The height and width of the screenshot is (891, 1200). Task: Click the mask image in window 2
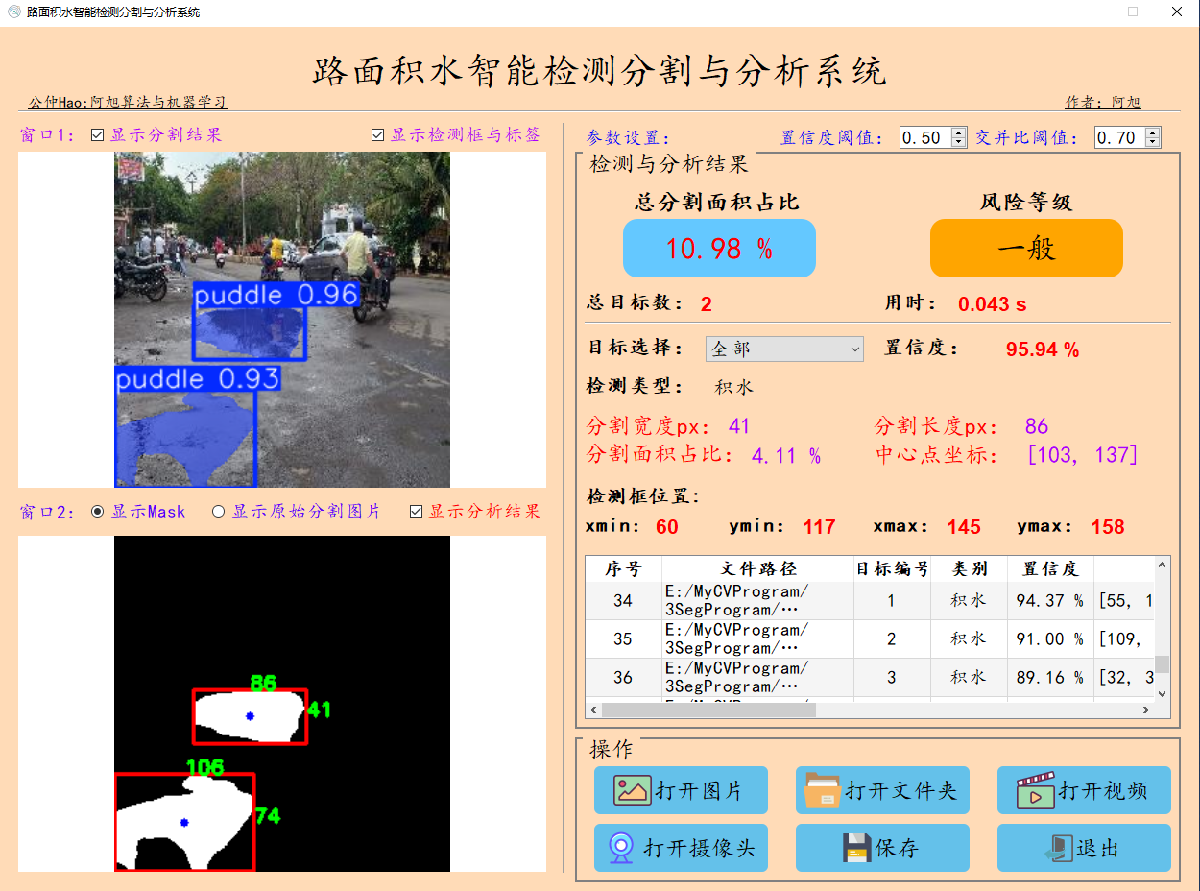pos(282,704)
